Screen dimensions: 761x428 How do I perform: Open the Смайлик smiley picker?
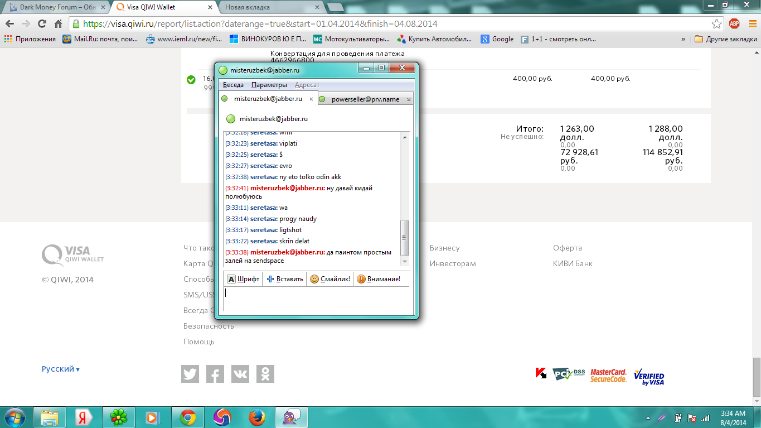point(330,279)
